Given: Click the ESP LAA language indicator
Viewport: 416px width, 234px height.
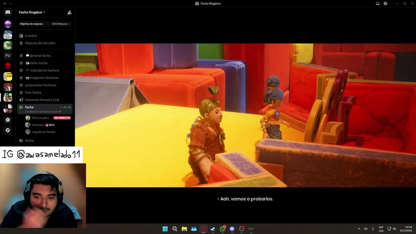Looking at the screenshot, I should [x=381, y=229].
